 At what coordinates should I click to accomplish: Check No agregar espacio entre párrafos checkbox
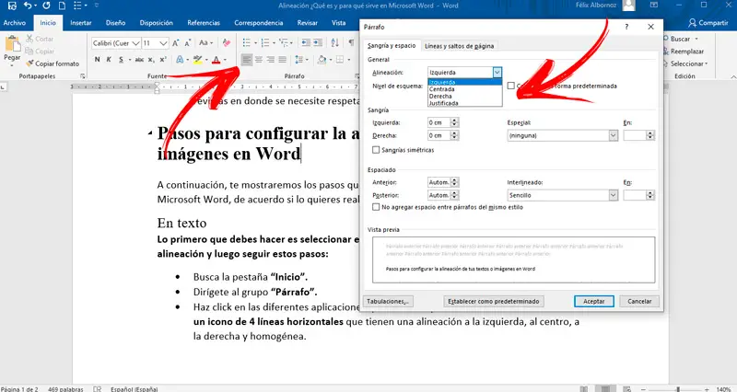(376, 207)
